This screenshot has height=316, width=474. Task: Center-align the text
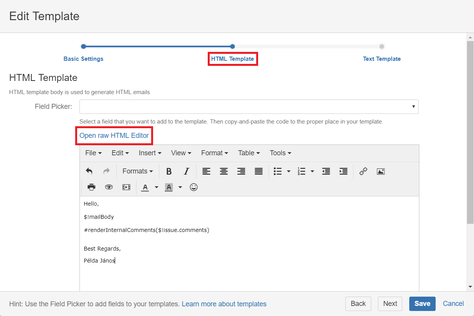(224, 171)
